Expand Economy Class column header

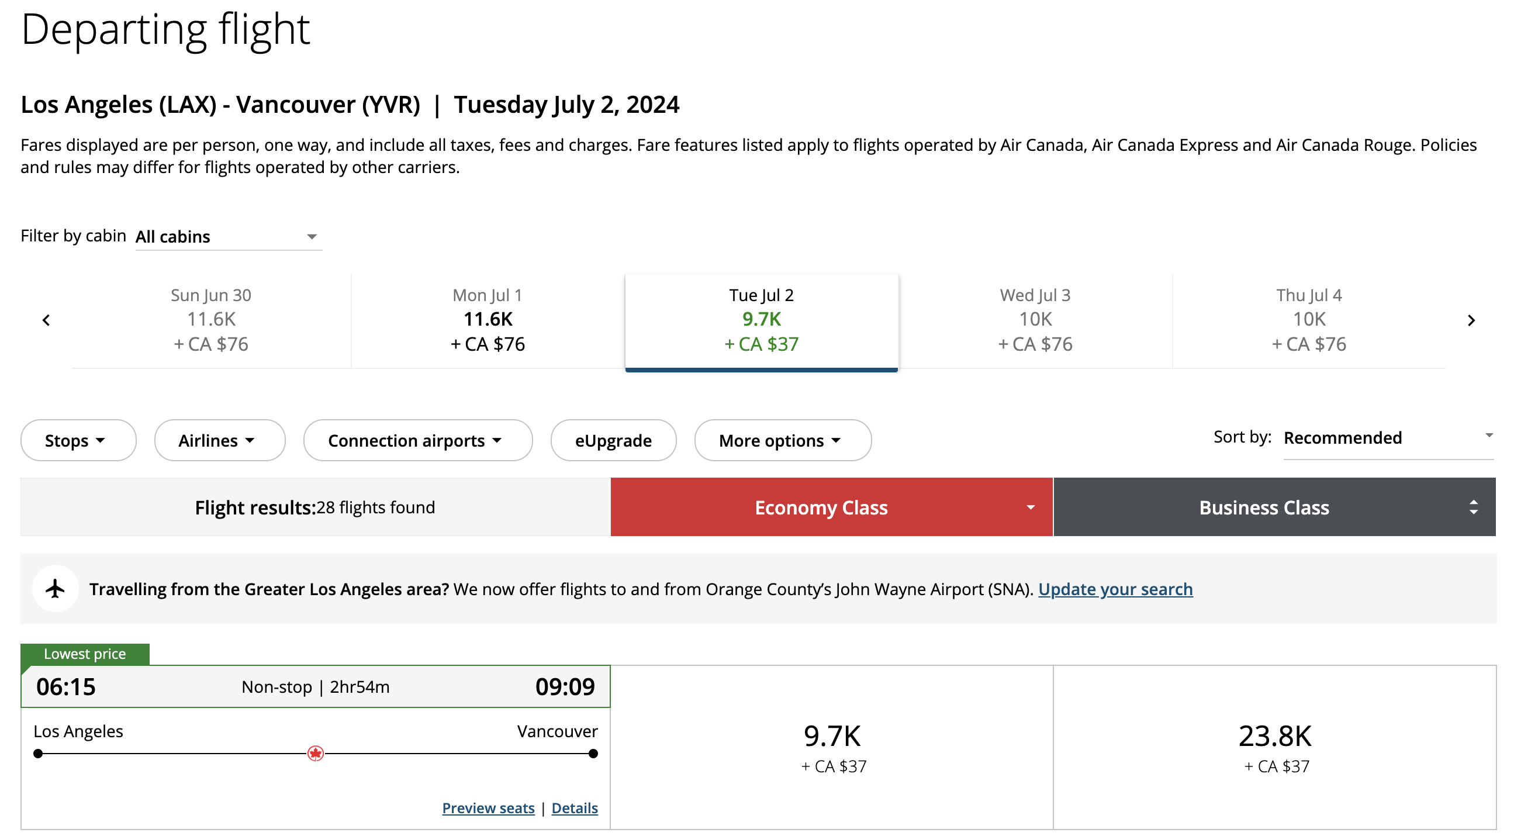click(831, 507)
